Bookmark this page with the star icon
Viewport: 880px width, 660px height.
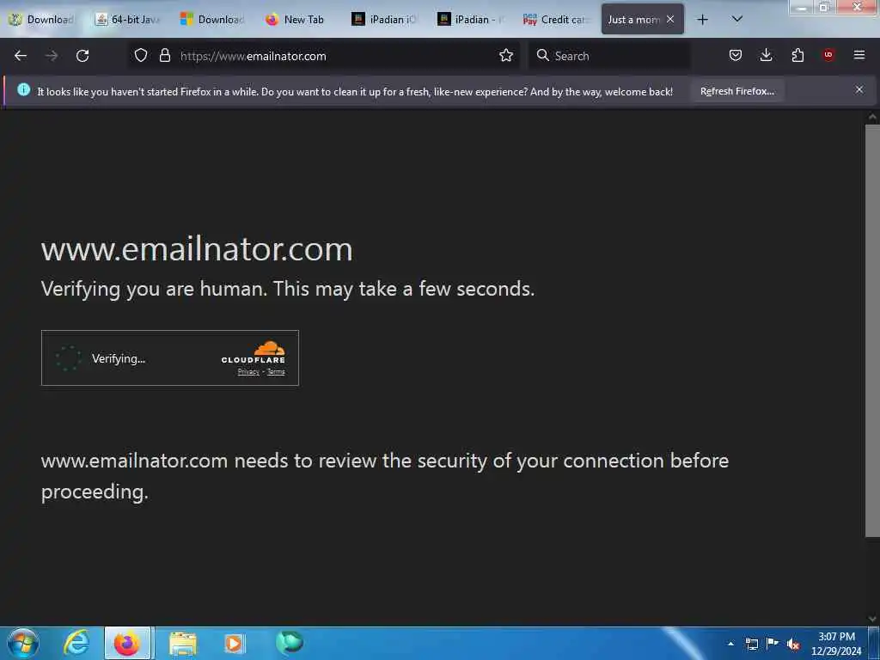point(506,56)
